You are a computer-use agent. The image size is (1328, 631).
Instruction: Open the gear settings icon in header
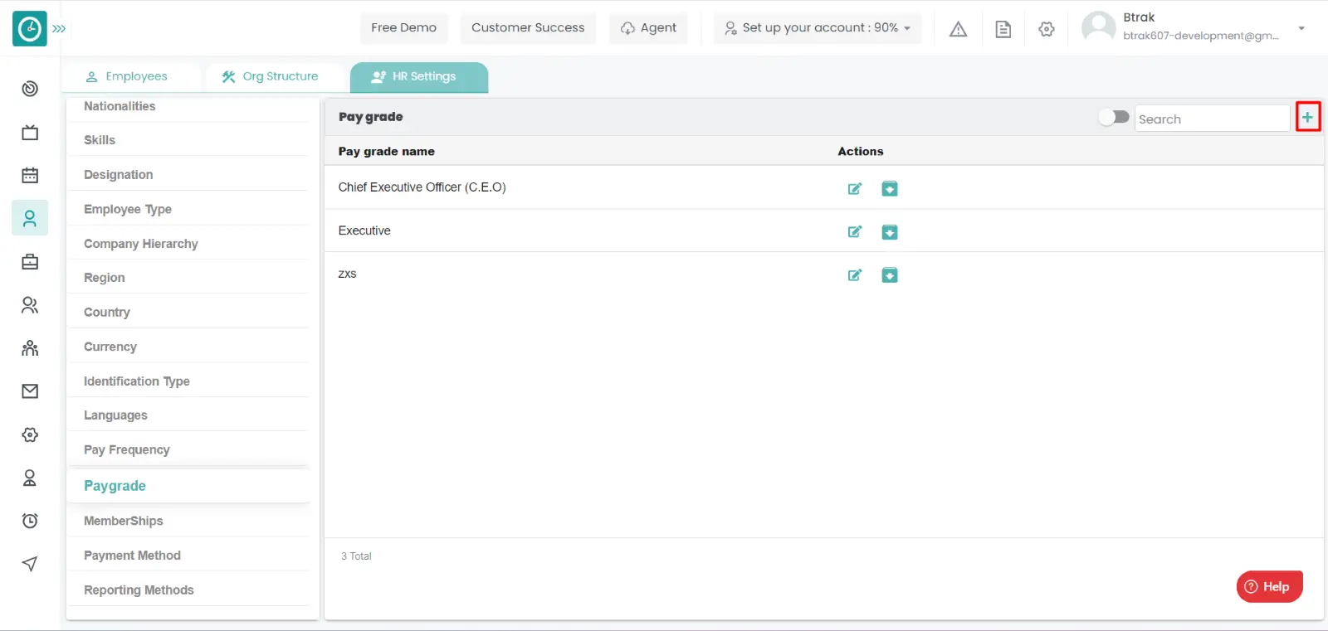(x=1047, y=29)
